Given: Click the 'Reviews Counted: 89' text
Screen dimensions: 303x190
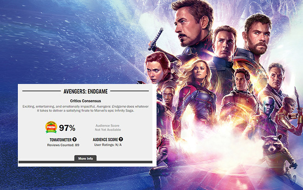Looking at the screenshot, I should [x=63, y=145].
